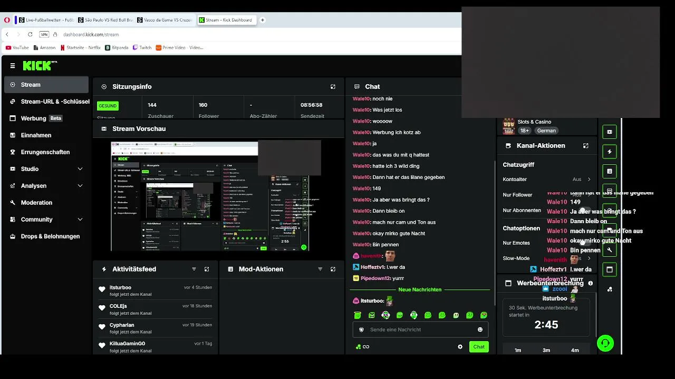The width and height of the screenshot is (675, 379).
Task: Open chat settings gear
Action: (x=460, y=347)
